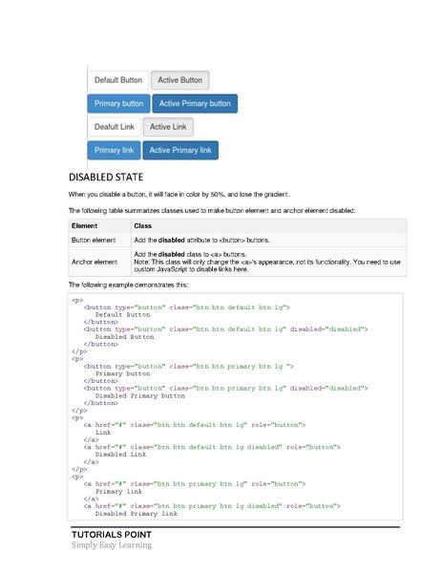Click the 'Disabled Primary button' code line
The width and height of the screenshot is (442, 572).
click(x=140, y=395)
